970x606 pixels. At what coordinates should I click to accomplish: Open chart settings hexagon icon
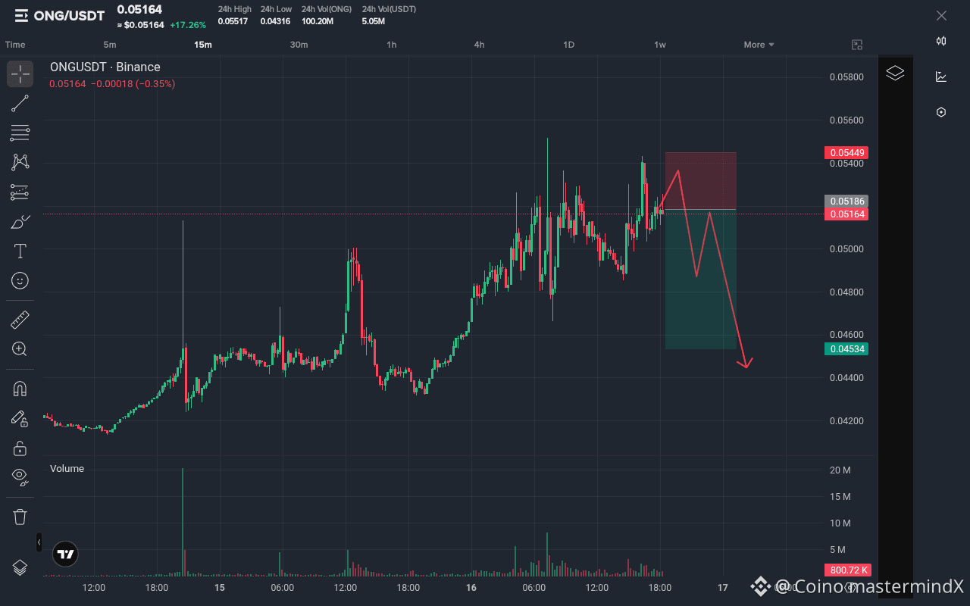(941, 112)
